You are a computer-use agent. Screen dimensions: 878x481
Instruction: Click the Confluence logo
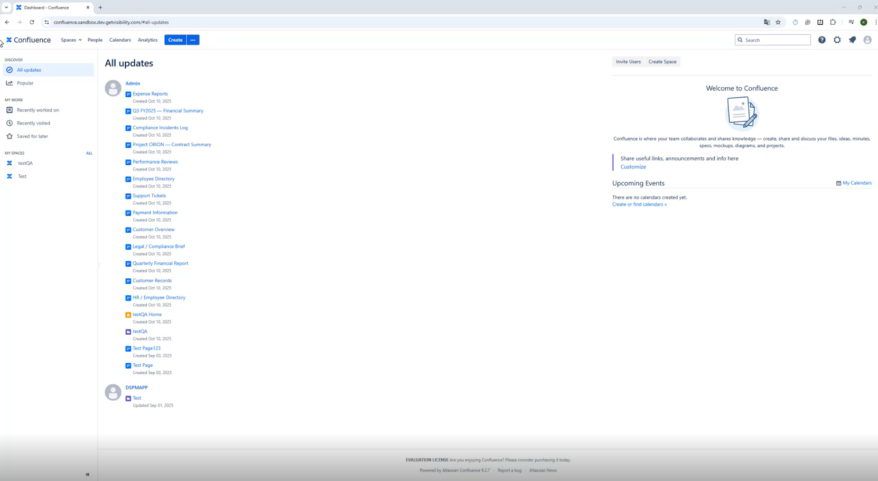click(29, 40)
